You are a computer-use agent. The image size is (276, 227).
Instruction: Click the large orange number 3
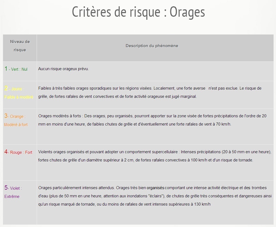pyautogui.click(x=6, y=116)
